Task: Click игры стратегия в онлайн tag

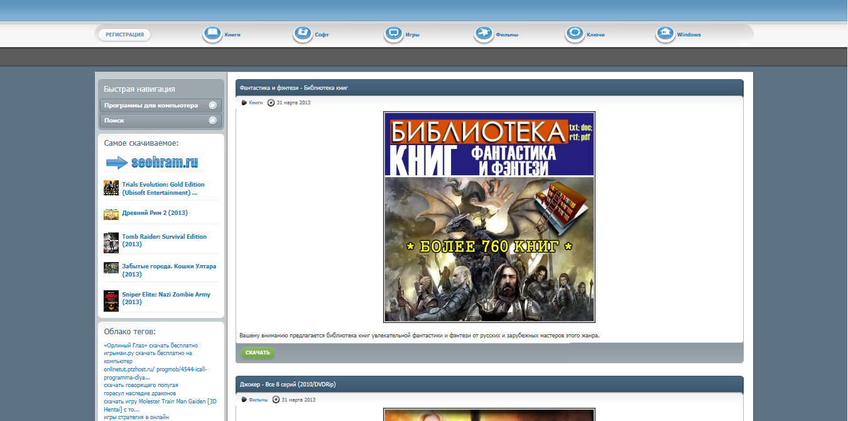Action: 136,417
